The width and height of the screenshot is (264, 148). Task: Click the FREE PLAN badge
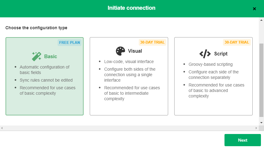coord(70,43)
